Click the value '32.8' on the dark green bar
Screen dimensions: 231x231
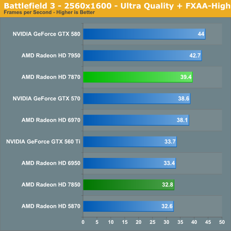(168, 185)
